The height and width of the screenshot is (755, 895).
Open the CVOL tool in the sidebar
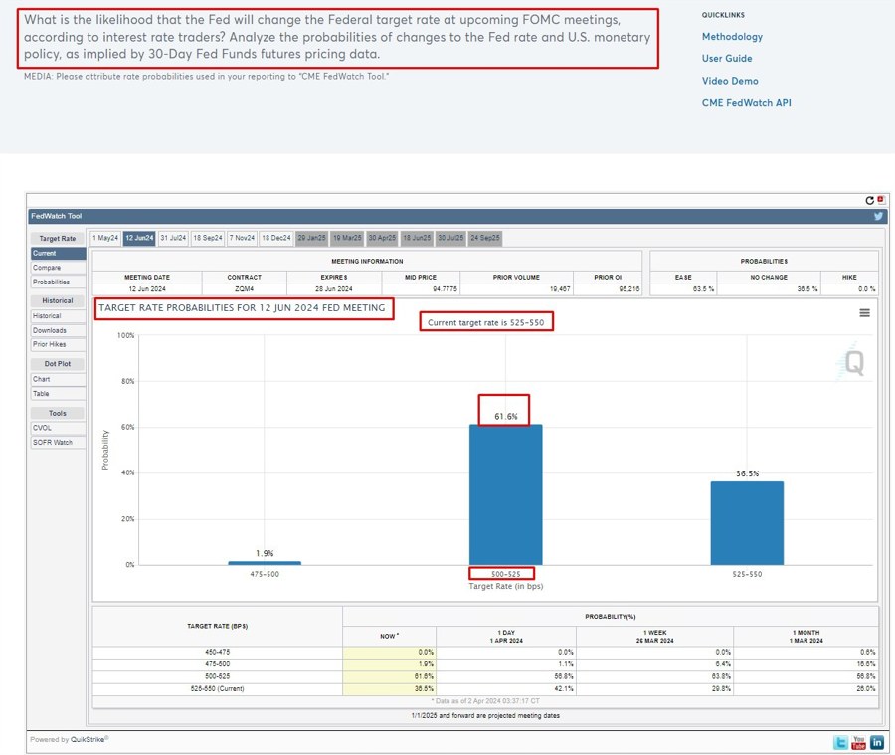click(59, 428)
